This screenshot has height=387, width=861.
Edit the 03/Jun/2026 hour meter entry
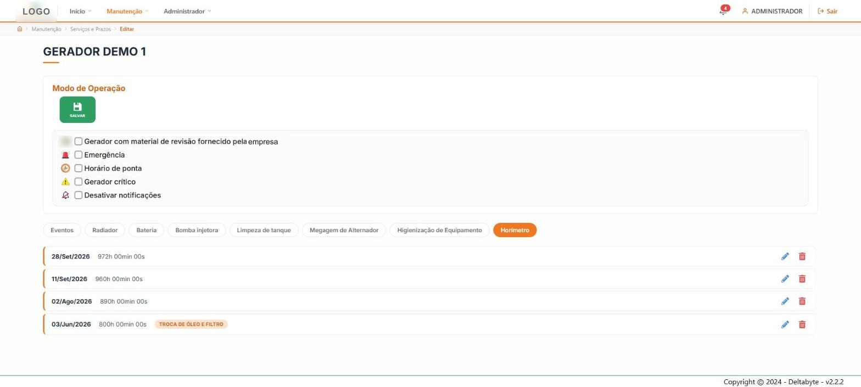coord(785,324)
